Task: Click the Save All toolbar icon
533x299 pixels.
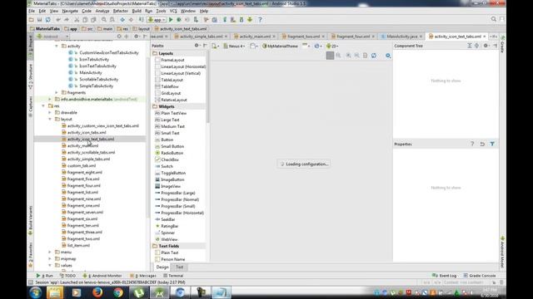Action: coord(39,20)
